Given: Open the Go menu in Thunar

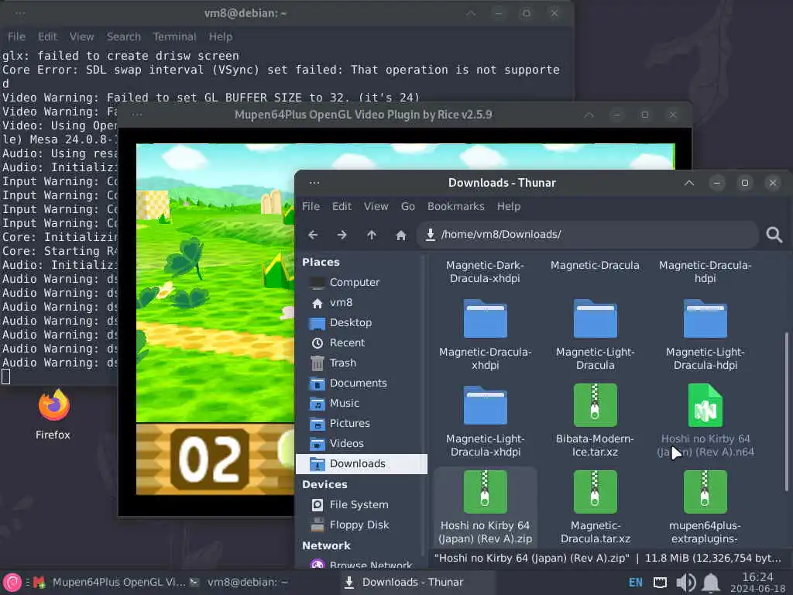Looking at the screenshot, I should (407, 206).
